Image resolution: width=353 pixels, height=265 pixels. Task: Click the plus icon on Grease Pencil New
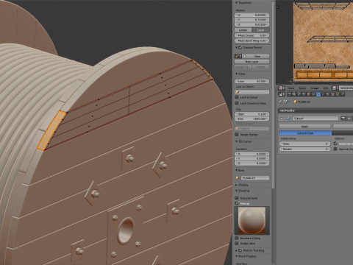[x=244, y=56]
